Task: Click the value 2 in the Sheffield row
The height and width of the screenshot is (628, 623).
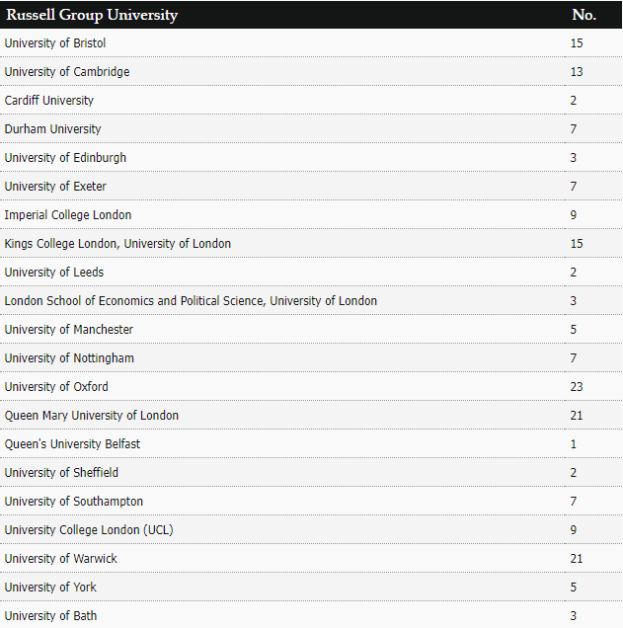Action: pyautogui.click(x=574, y=473)
